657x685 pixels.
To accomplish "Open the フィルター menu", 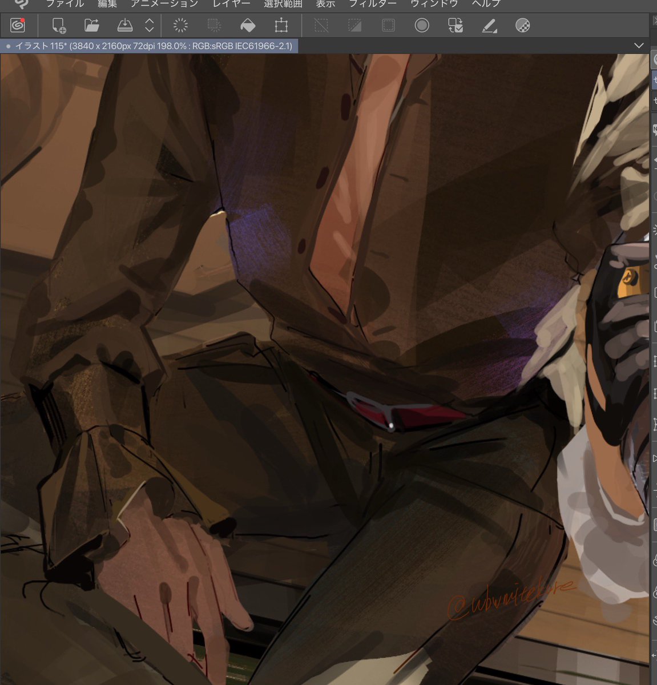I will pos(373,3).
